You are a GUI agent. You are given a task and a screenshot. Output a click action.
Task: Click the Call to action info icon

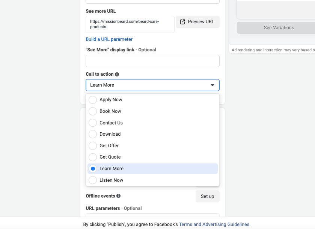[117, 74]
